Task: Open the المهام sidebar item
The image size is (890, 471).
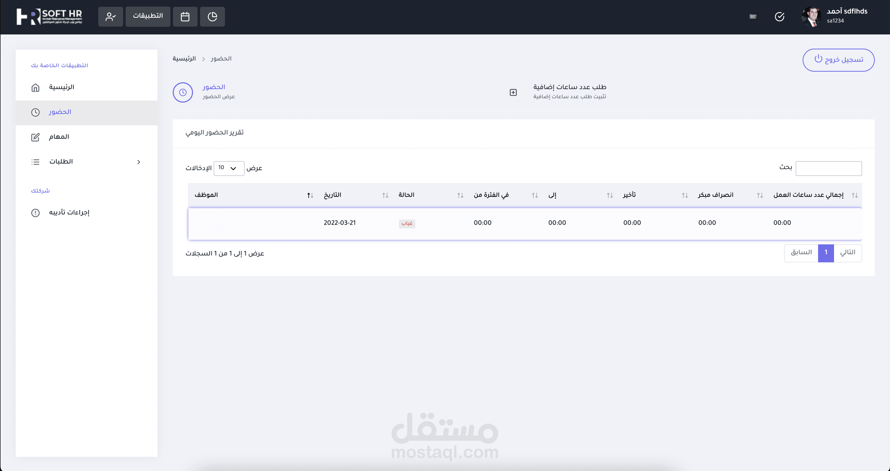Action: point(59,137)
